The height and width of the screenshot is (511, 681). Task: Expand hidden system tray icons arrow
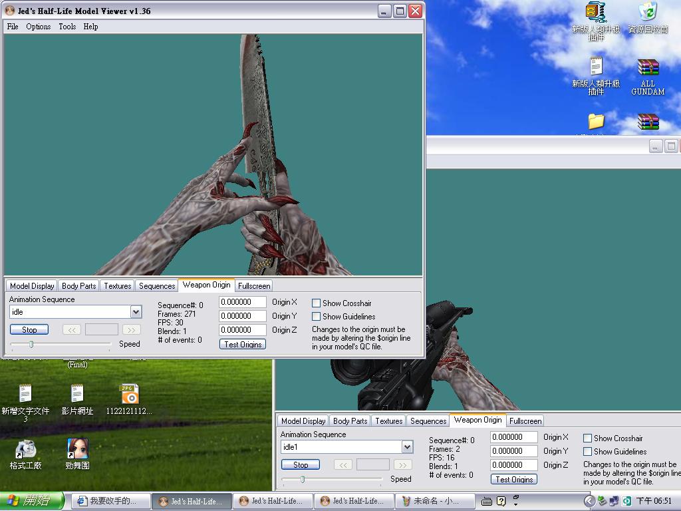click(x=589, y=501)
